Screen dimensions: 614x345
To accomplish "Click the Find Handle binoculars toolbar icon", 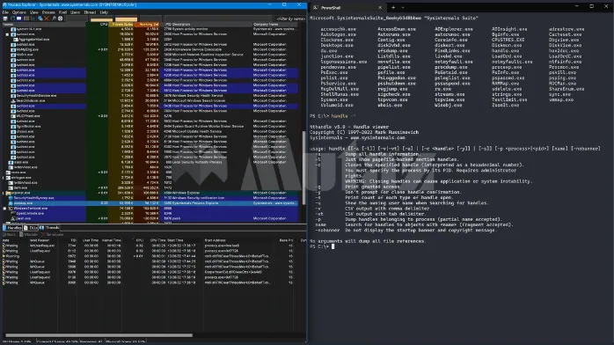I will (54, 18).
